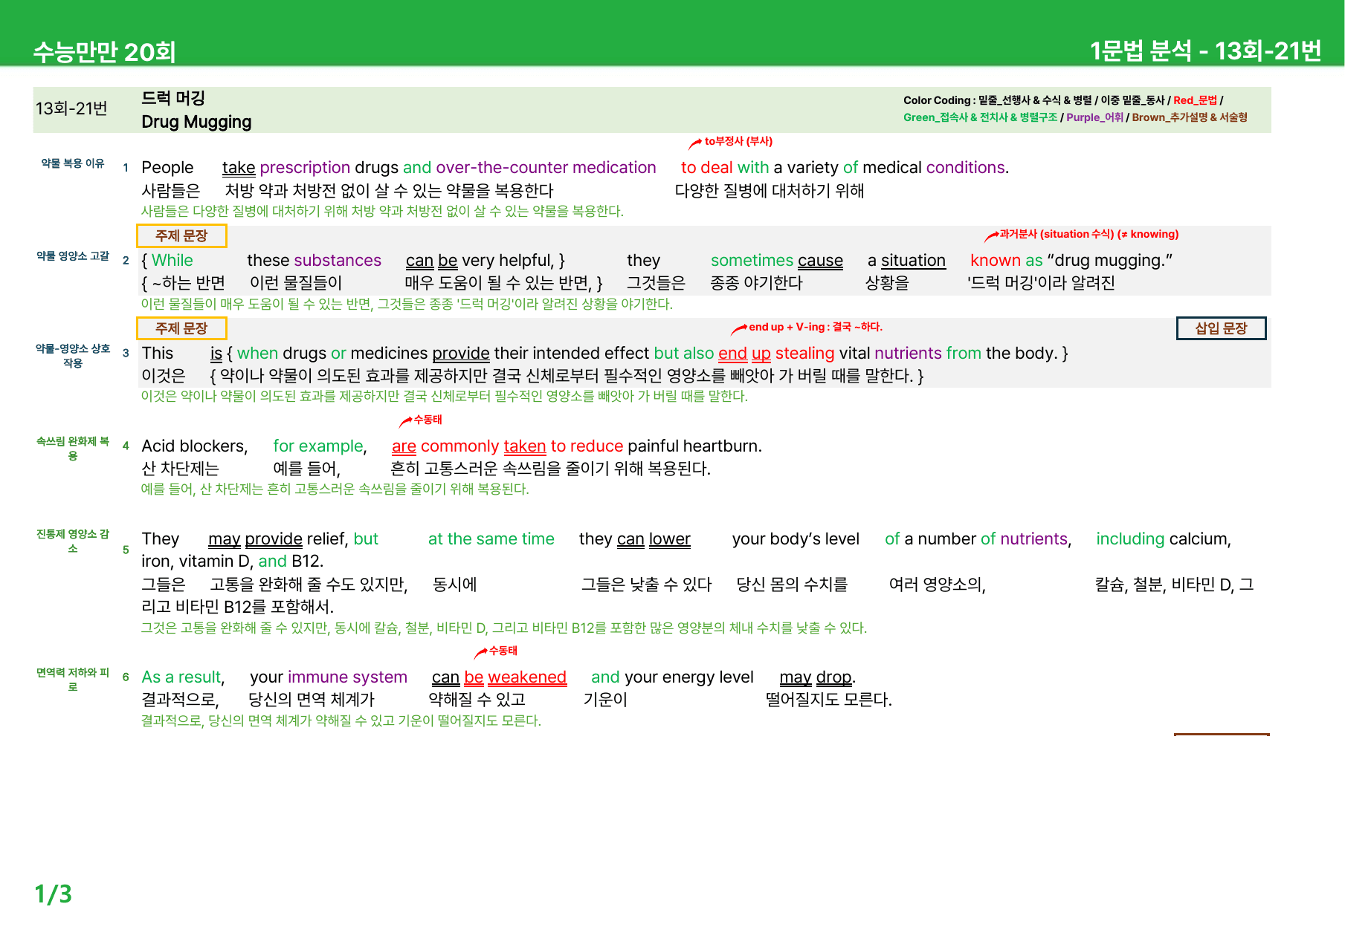Click the 'Brown_추가설명 & 서술형' legend entry
1345x950 pixels.
pyautogui.click(x=1189, y=117)
